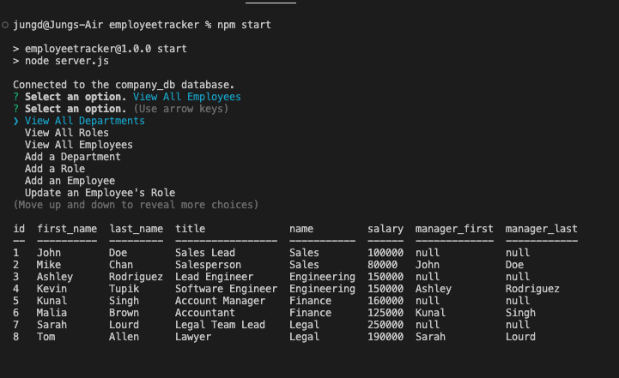Screen dimensions: 619x378
Task: Click manager_last 'Lourd' in Tom's row
Action: click(x=520, y=337)
